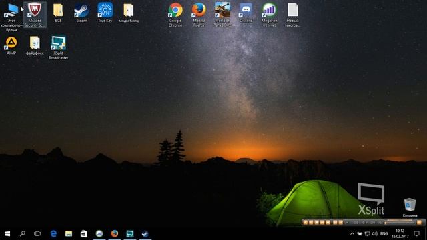Select the Steam desktop shortcut
Screen dimensions: 427x240
(x=81, y=13)
